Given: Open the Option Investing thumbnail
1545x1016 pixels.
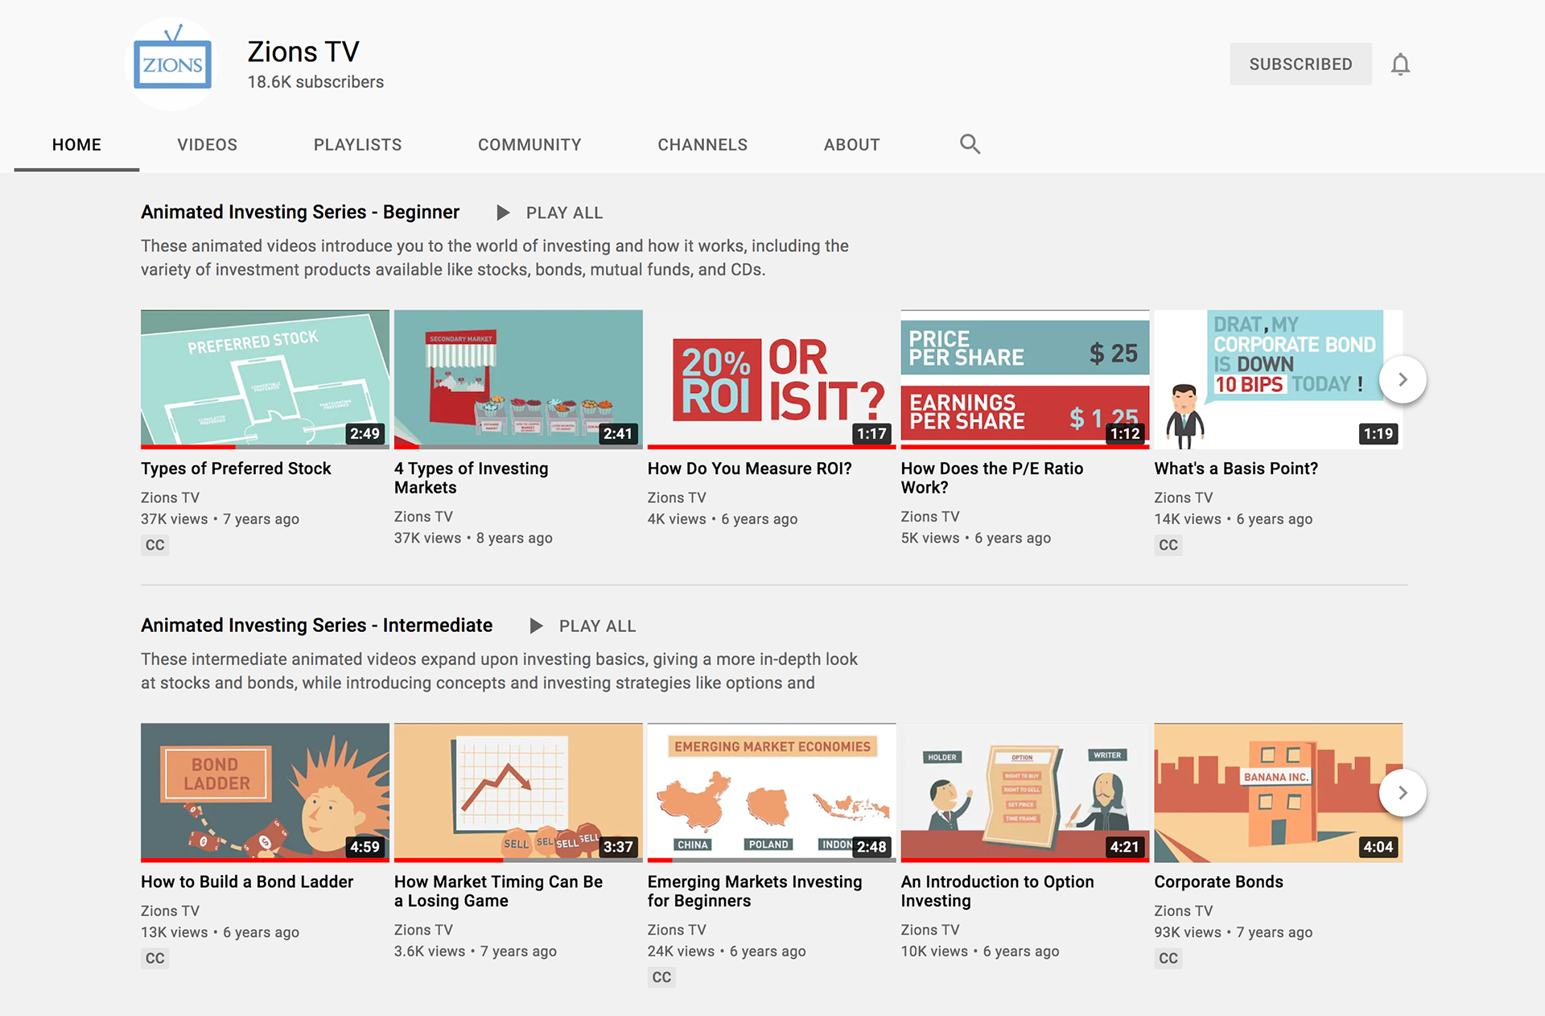Looking at the screenshot, I should 1024,792.
